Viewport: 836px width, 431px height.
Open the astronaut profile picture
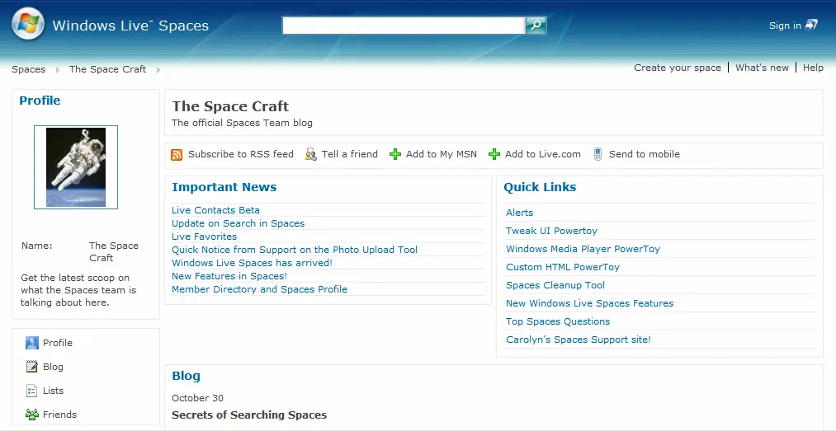point(76,167)
